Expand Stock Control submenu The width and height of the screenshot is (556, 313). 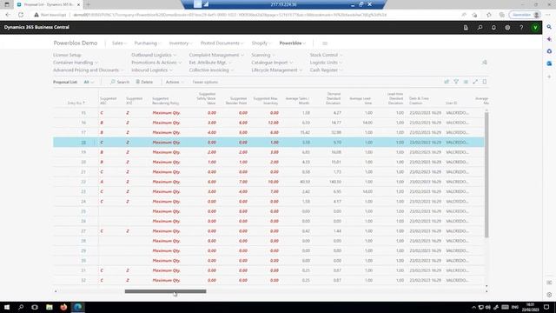327,55
